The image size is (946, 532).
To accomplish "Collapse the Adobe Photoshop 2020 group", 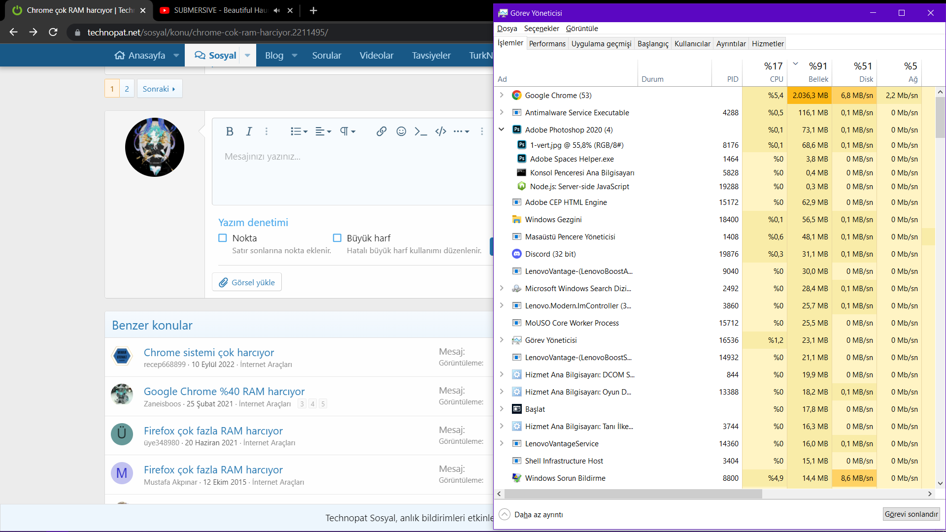I will 502,130.
